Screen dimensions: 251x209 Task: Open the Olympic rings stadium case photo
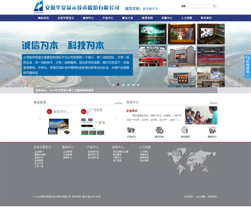coord(153,56)
